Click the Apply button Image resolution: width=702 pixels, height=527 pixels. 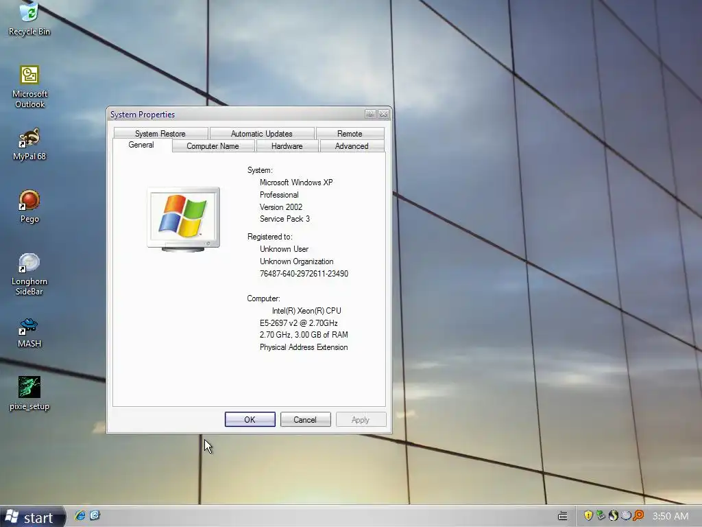click(361, 419)
